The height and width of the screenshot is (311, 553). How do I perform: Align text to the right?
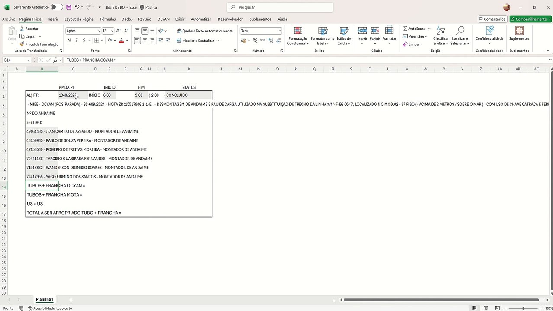point(152,40)
